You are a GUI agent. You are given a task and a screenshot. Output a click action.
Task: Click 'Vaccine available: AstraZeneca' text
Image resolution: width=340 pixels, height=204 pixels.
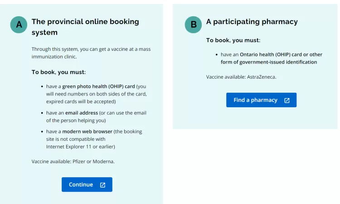pos(241,77)
